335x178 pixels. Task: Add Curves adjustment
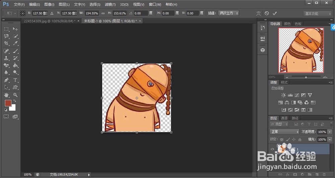pyautogui.click(x=297, y=95)
